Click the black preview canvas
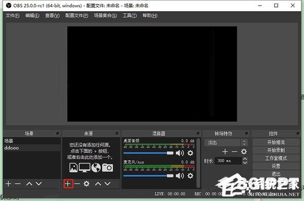 152,74
